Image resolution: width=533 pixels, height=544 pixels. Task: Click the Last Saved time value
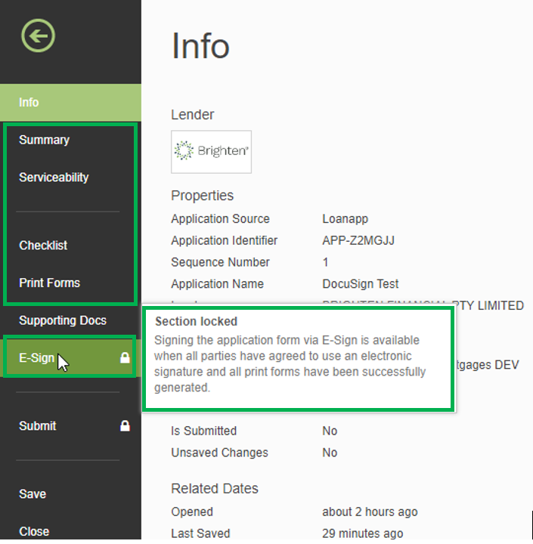362,533
